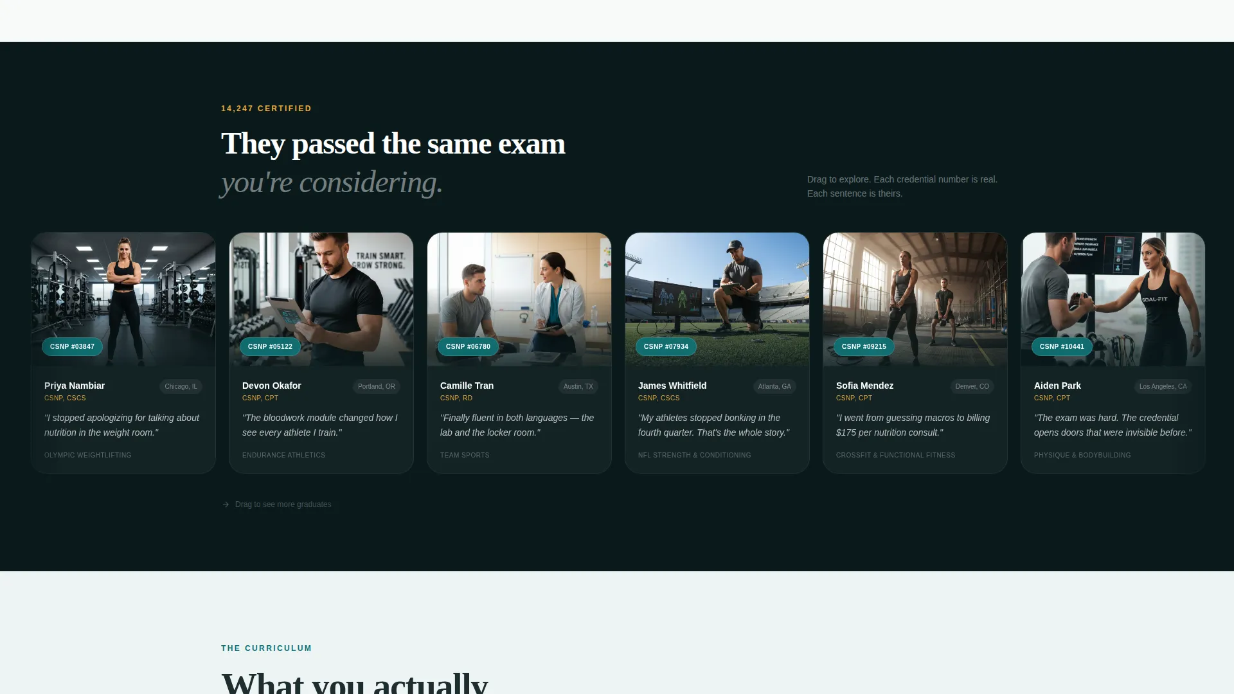Select the Denver, CO location tag
The image size is (1234, 694).
[x=972, y=386]
